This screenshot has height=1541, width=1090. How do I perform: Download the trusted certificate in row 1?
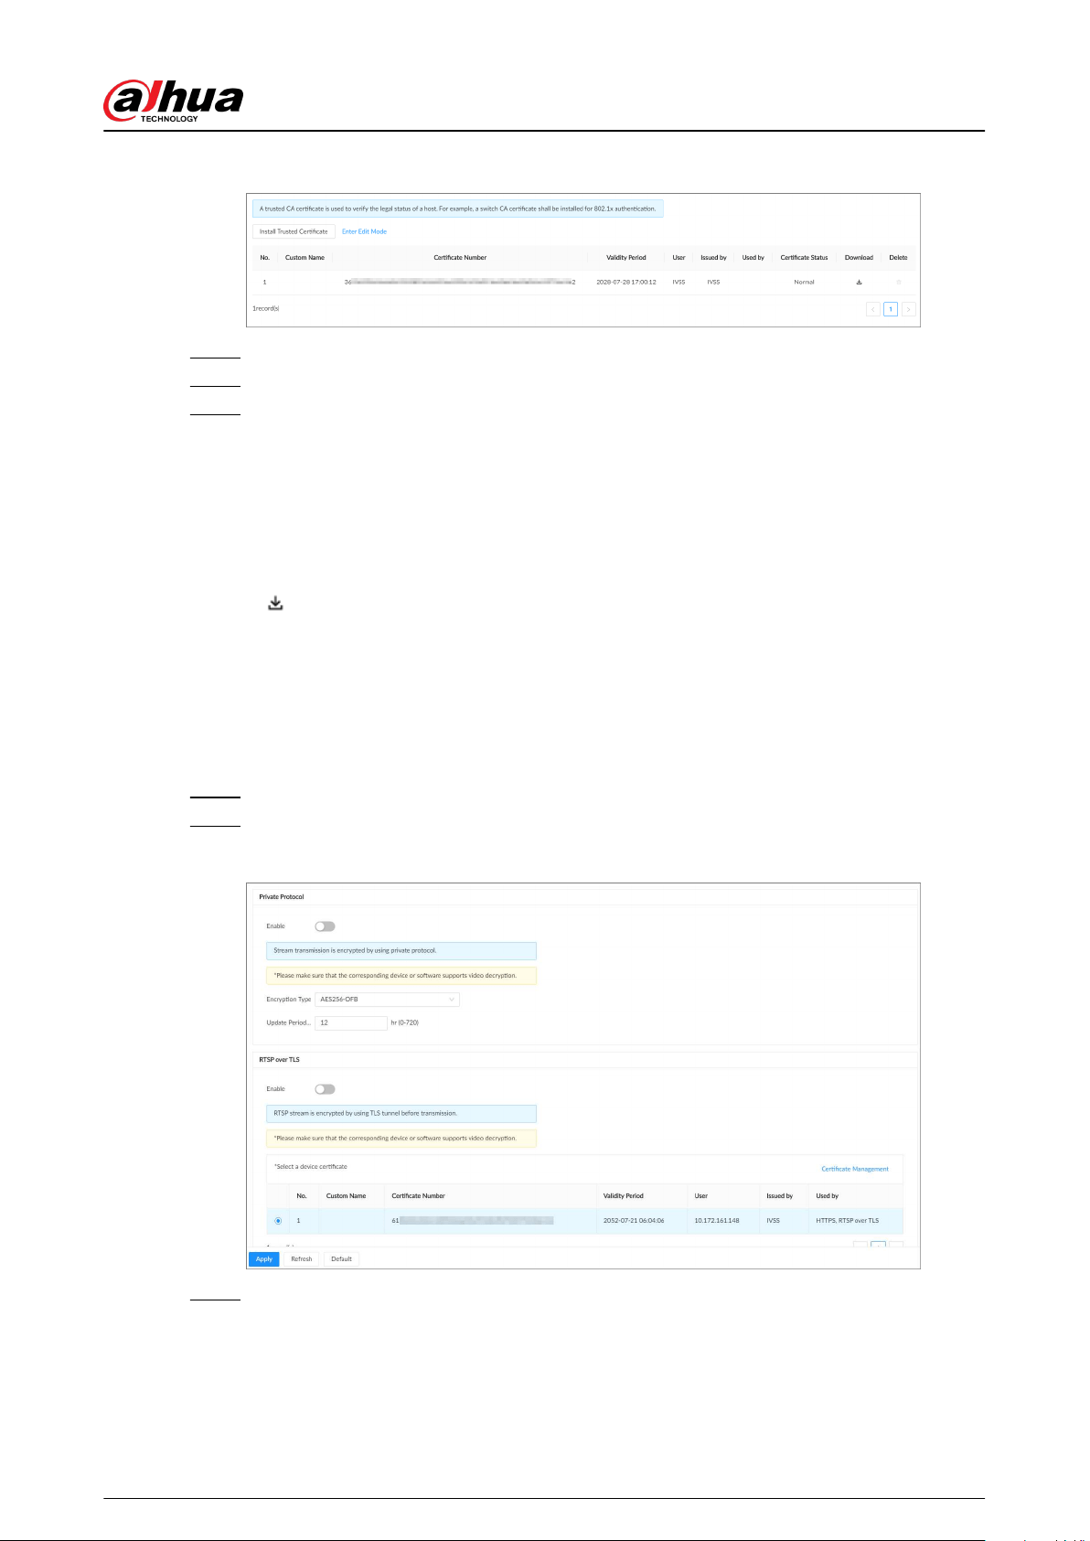coord(859,282)
